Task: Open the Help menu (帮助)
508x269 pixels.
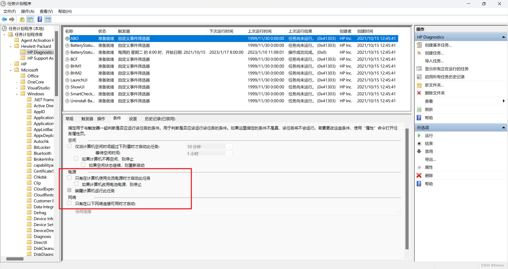Action: (x=65, y=11)
